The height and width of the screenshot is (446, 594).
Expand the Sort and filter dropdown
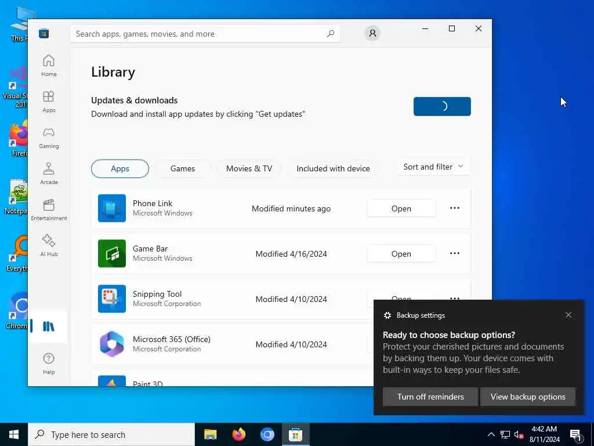click(x=434, y=167)
